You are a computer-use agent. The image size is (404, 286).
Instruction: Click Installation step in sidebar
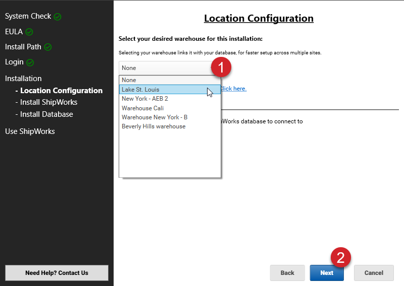coord(23,79)
